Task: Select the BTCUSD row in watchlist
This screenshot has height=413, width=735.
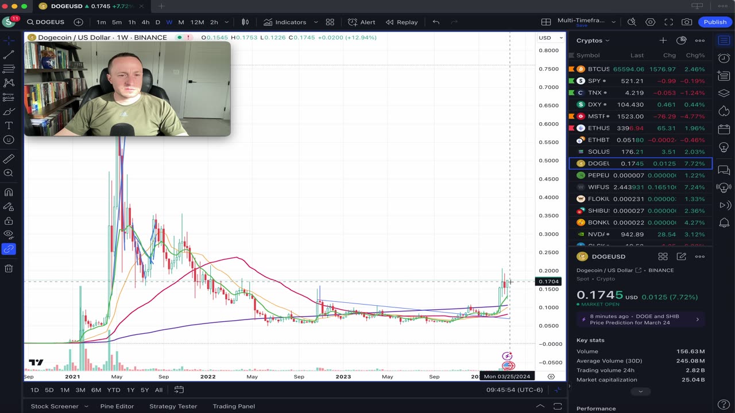Action: click(x=640, y=69)
